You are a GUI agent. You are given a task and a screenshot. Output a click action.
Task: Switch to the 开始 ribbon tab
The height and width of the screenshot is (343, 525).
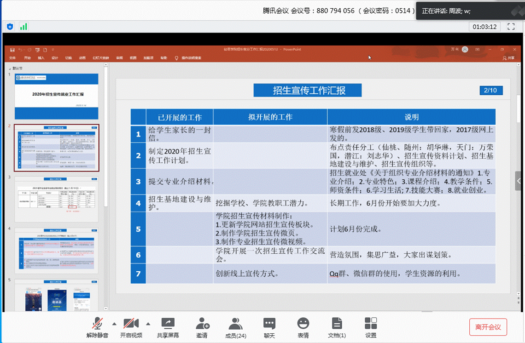click(28, 58)
